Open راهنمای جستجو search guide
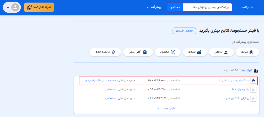Image resolution: width=264 pixels, height=117 pixels. point(184,31)
